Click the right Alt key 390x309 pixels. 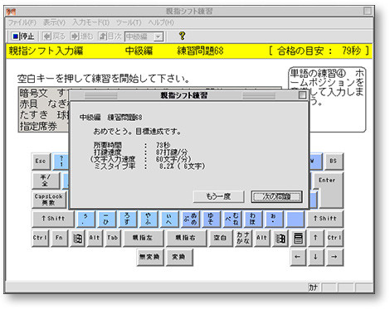click(x=262, y=238)
